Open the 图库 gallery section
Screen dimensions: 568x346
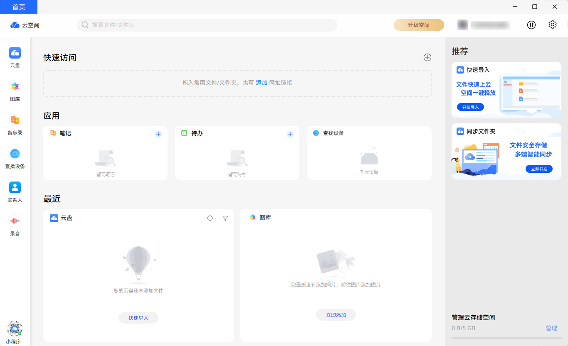(15, 91)
